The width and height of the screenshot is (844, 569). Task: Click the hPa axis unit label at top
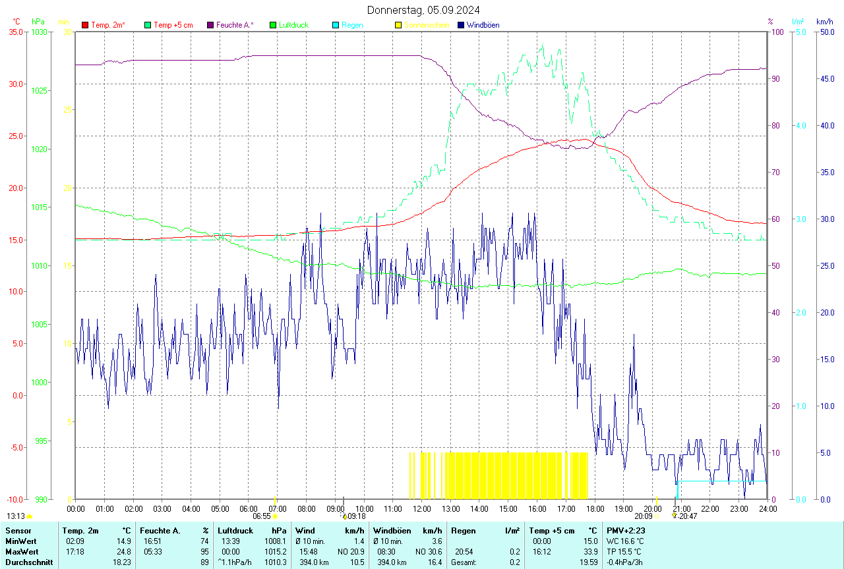[x=38, y=22]
